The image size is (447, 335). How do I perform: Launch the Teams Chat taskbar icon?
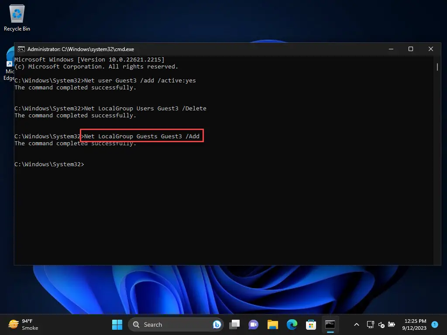(x=253, y=325)
